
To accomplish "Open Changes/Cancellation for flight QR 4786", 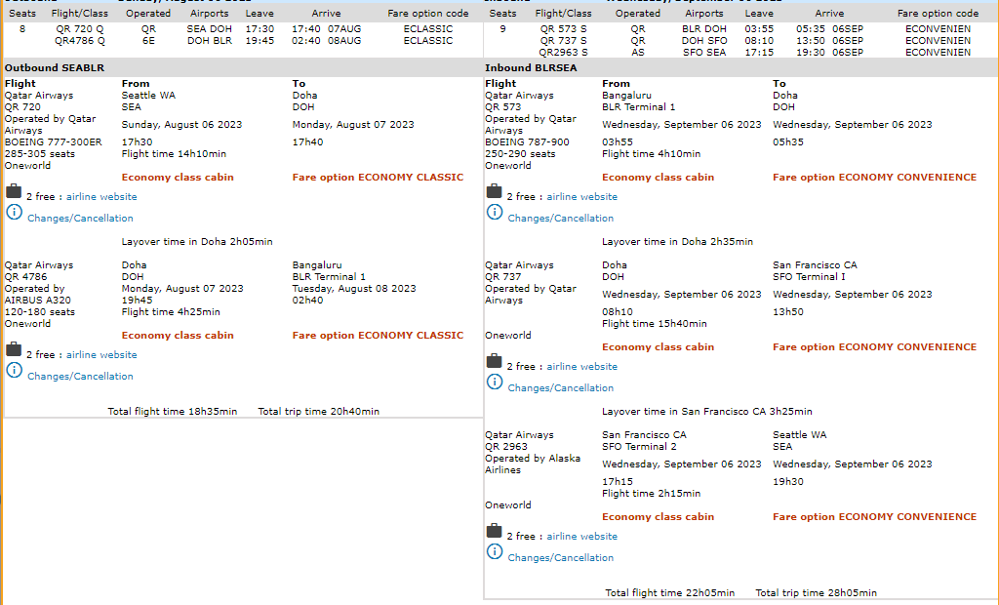I will 80,377.
